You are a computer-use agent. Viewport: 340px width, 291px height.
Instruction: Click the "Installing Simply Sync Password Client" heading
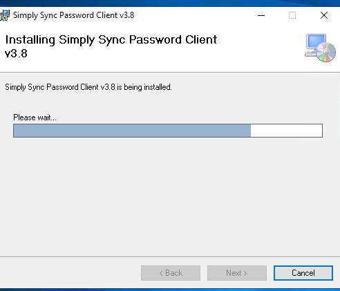(111, 39)
